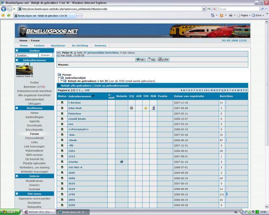Screen dimensions: 269x215
Task: Click Zoek op gebruikersnaam link
Action: click(x=111, y=86)
